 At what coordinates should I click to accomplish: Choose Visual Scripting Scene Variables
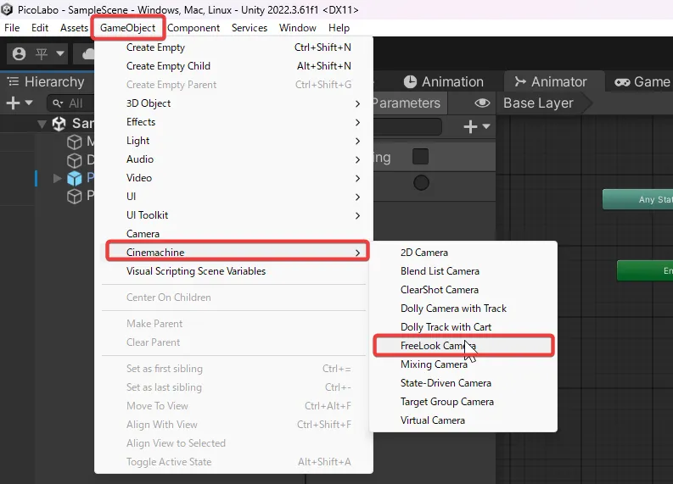[x=234, y=271]
